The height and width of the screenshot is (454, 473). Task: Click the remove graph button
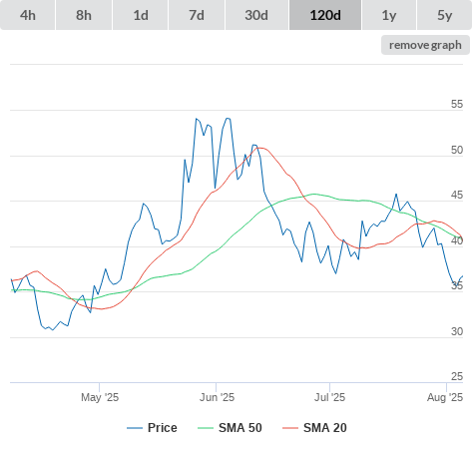tap(425, 45)
